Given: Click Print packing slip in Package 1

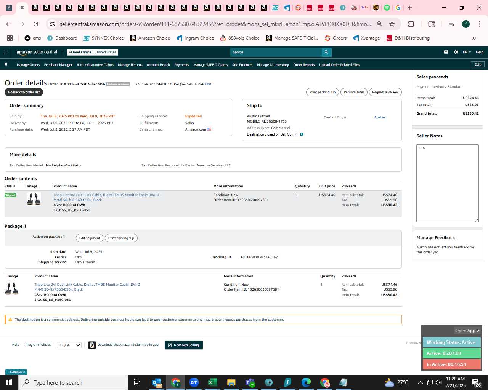Looking at the screenshot, I should tap(121, 238).
